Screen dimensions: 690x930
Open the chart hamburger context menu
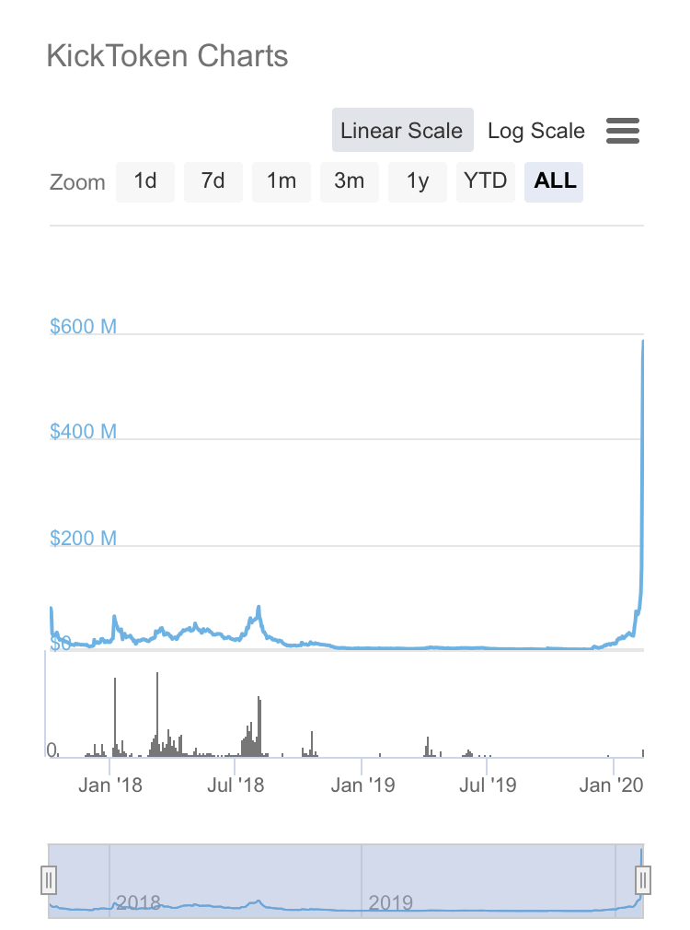pyautogui.click(x=623, y=131)
